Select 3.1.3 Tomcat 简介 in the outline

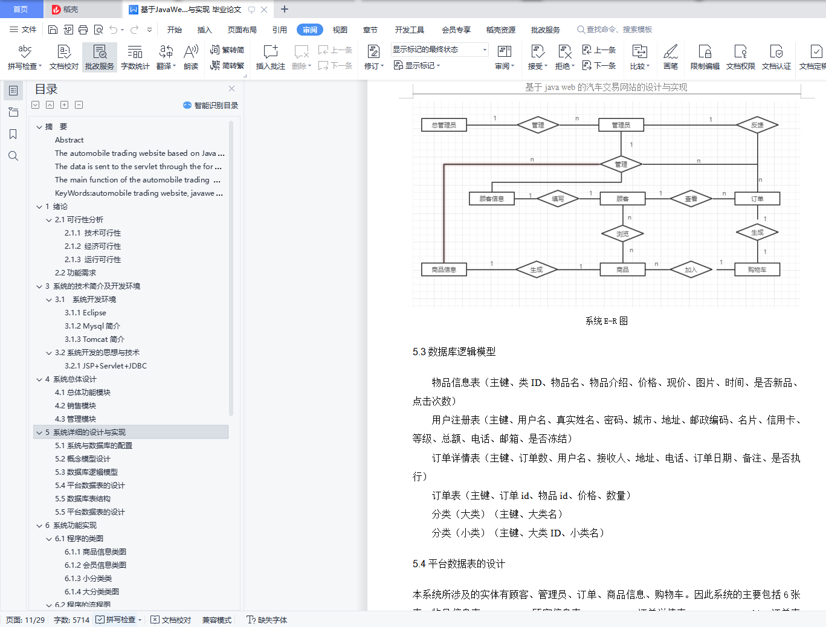94,339
